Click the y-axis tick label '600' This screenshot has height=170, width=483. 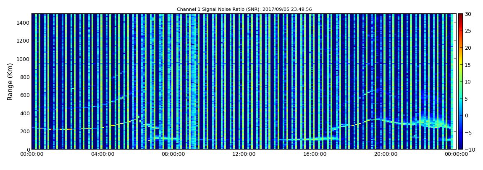point(25,95)
